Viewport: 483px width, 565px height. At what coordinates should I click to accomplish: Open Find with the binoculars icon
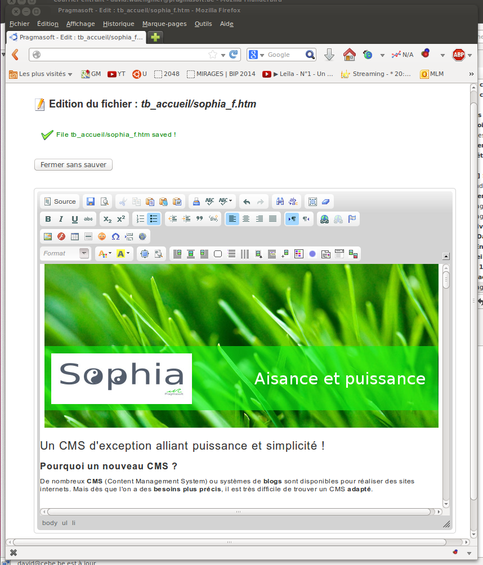(x=280, y=201)
